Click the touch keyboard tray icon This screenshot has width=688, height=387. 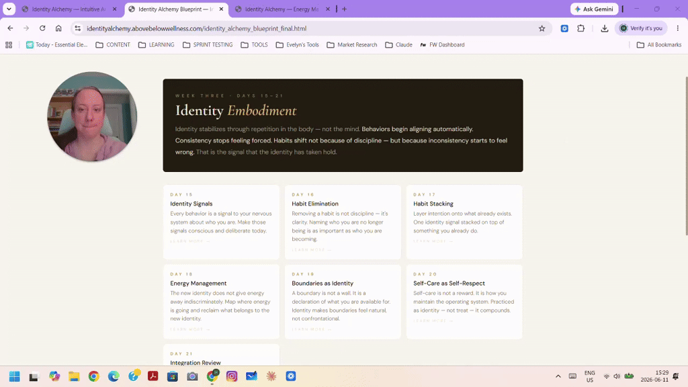pyautogui.click(x=572, y=376)
